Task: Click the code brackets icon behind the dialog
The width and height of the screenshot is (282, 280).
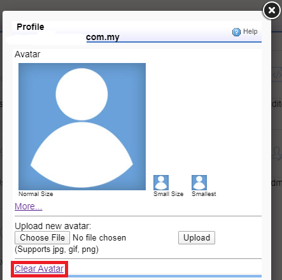Action: 277,74
